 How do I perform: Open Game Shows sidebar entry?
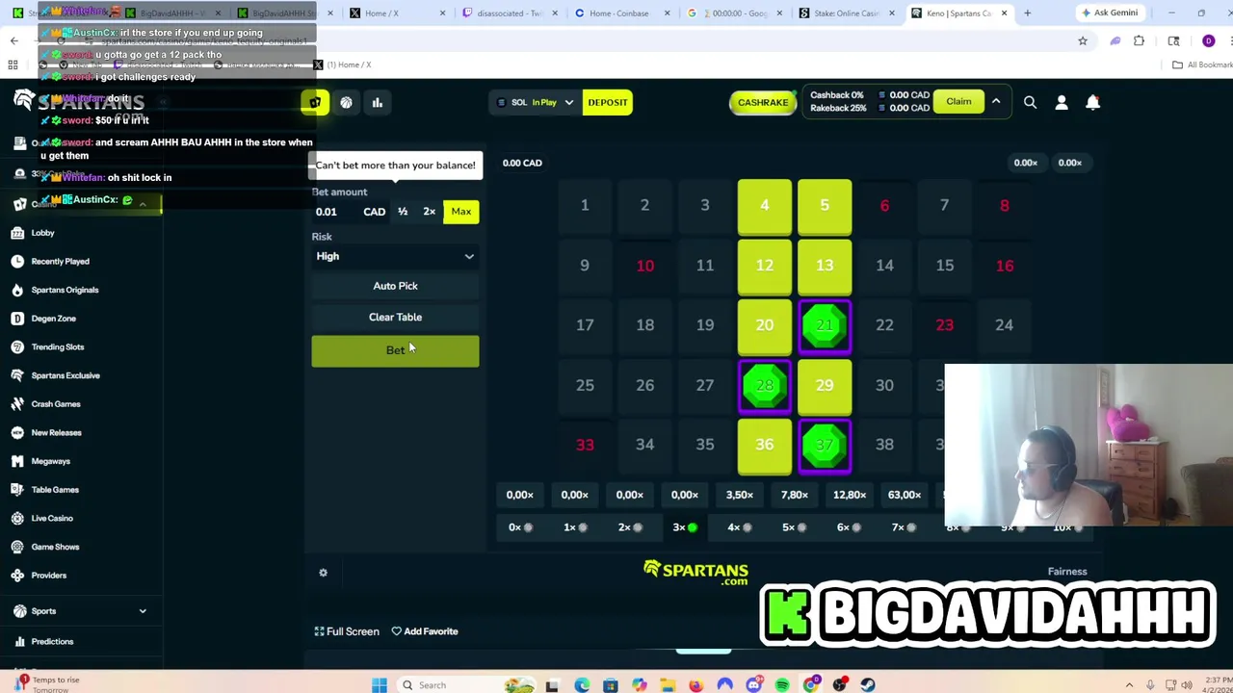(55, 547)
